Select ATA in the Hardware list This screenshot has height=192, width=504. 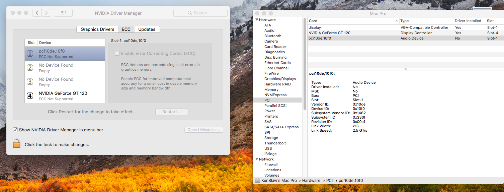click(x=268, y=25)
